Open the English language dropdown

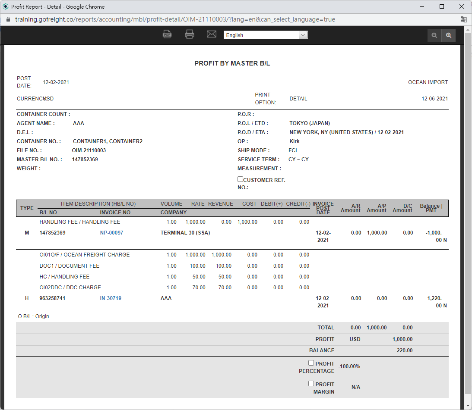265,35
